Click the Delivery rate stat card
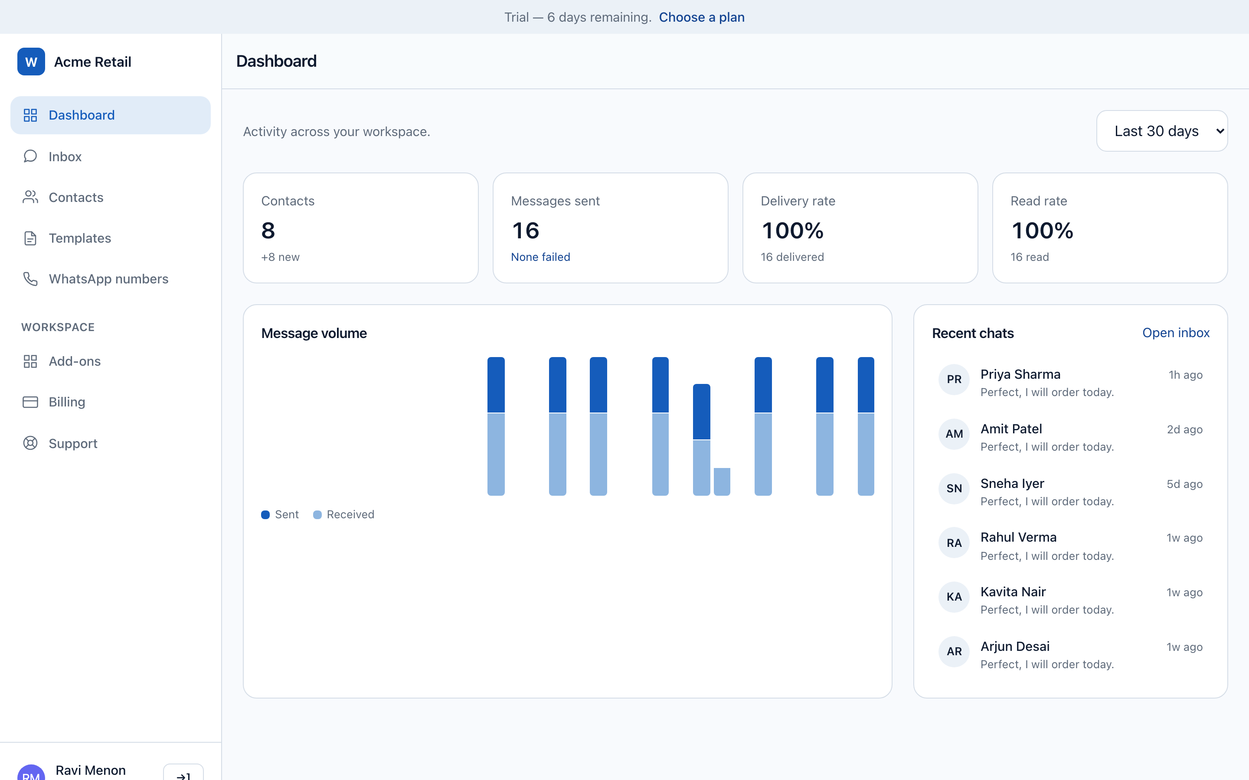 click(860, 227)
